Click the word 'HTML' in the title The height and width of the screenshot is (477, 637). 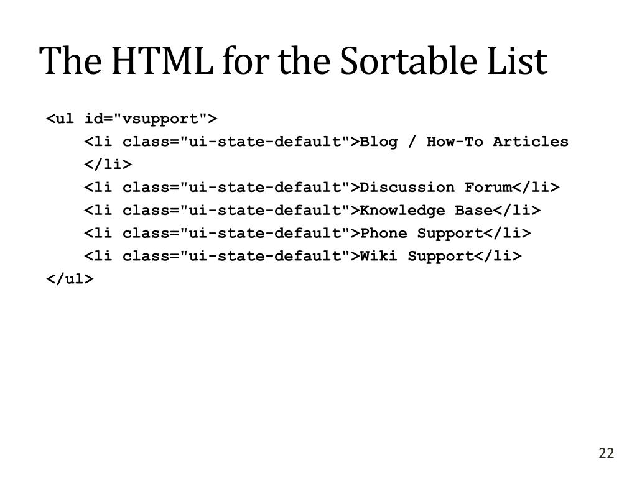coord(162,61)
